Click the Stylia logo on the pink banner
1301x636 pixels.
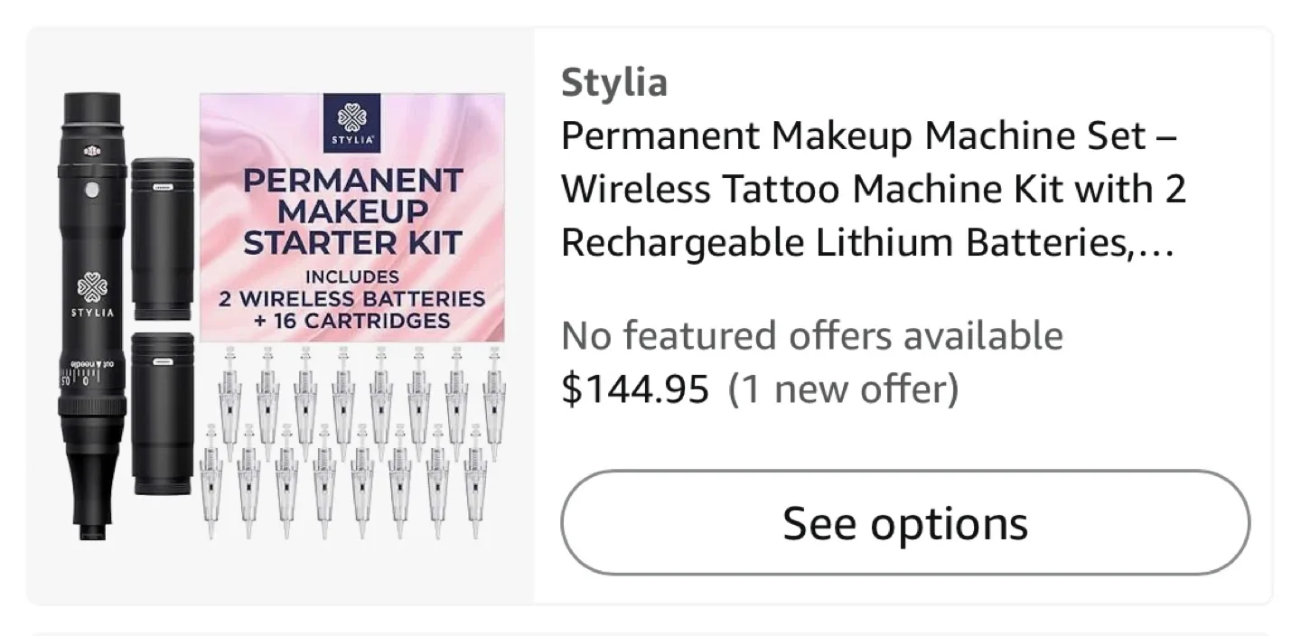click(x=351, y=125)
